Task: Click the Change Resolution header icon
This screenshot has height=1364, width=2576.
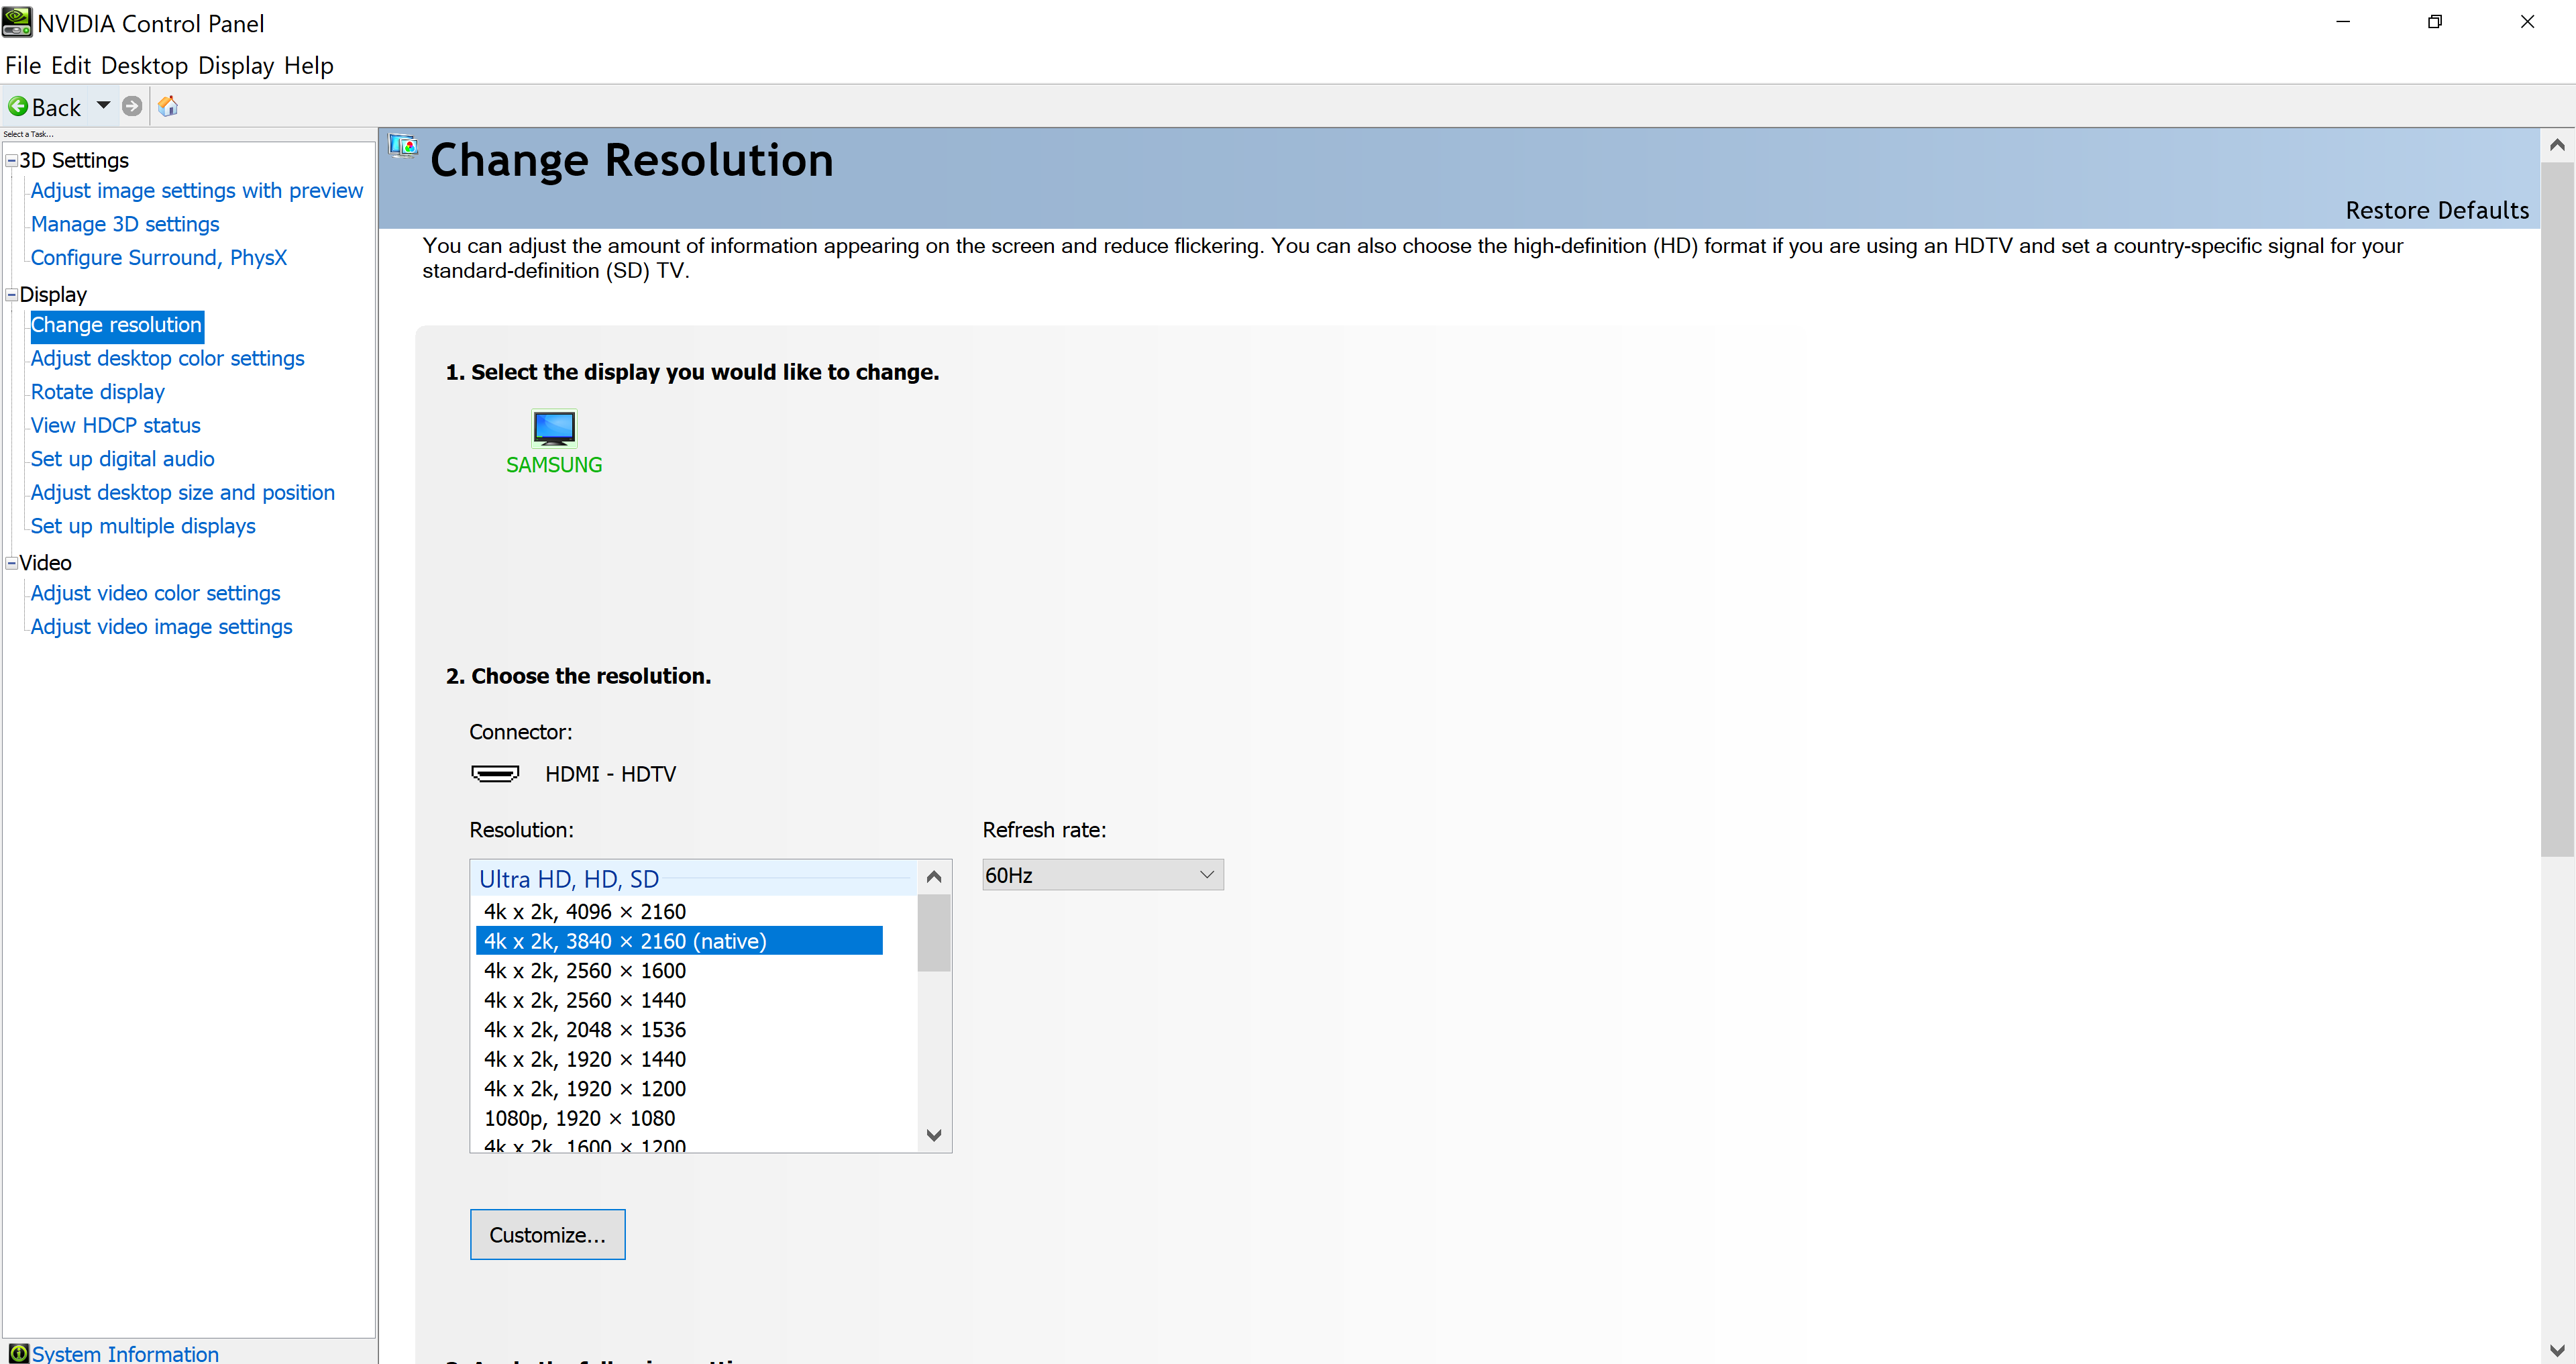Action: 403,147
